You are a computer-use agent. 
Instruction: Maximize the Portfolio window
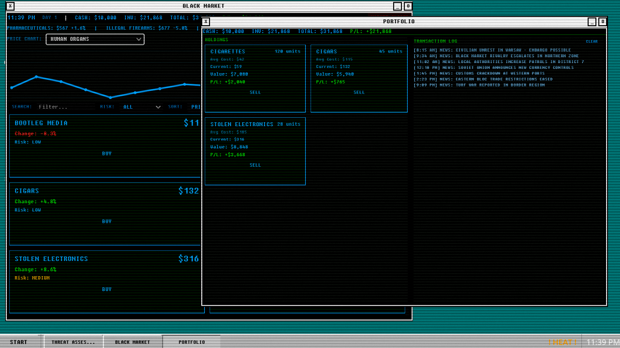603,22
